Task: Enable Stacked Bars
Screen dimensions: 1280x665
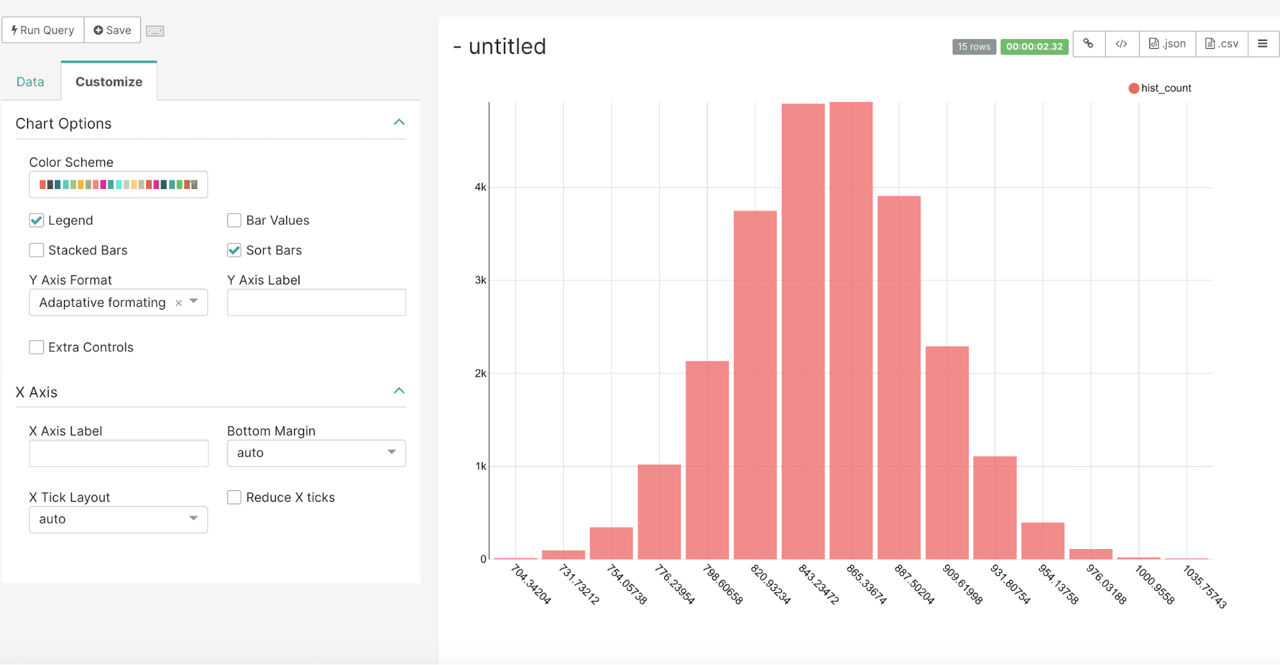Action: tap(36, 250)
